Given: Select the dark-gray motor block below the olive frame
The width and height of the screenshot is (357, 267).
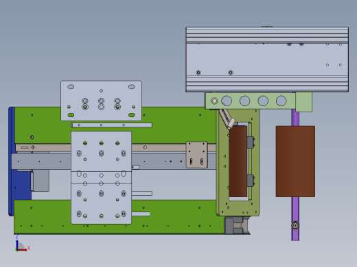Looking at the screenshot, I should point(237,225).
